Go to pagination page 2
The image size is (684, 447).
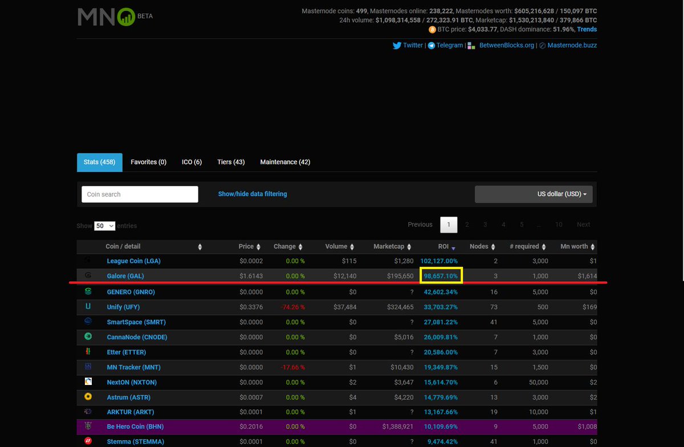point(467,224)
